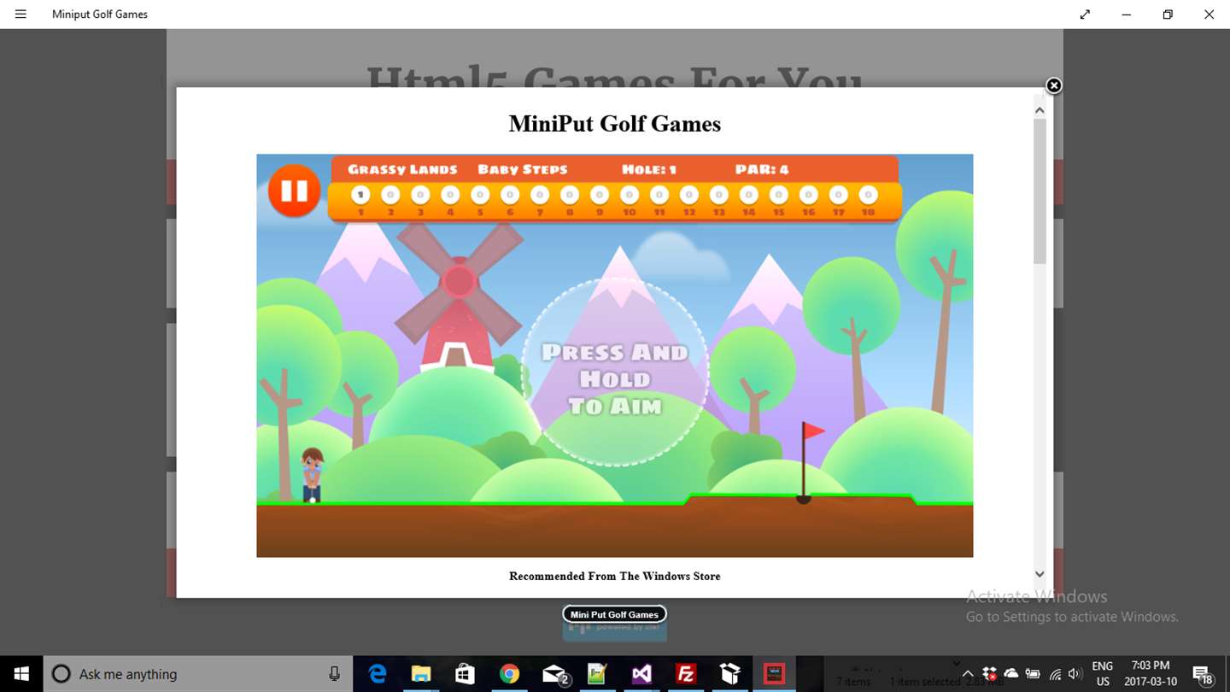Click the Baby Steps label
1230x692 pixels.
click(523, 169)
